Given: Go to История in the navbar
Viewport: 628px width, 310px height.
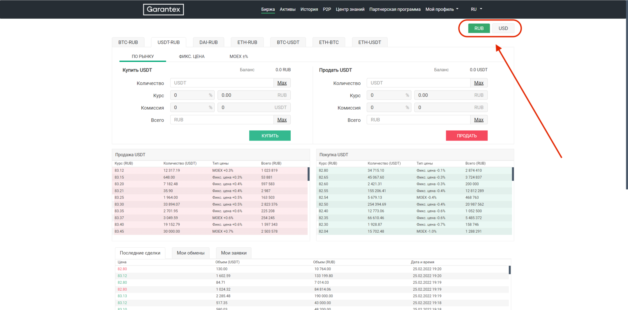Looking at the screenshot, I should coord(309,9).
